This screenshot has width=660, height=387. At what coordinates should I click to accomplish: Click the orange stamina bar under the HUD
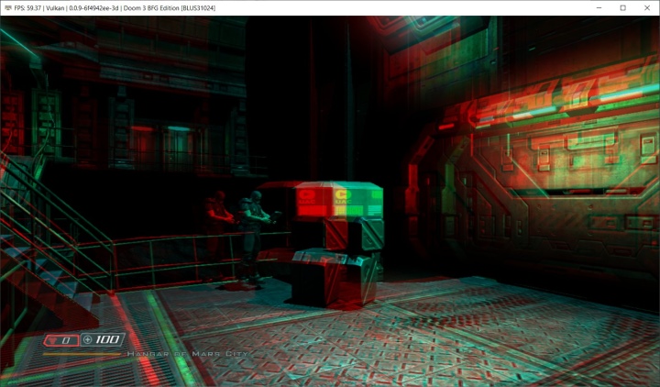click(81, 354)
